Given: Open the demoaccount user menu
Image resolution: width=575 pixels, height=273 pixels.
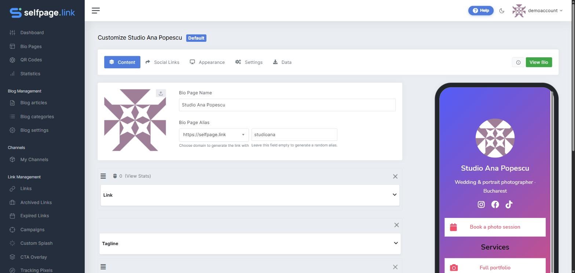Looking at the screenshot, I should (545, 11).
